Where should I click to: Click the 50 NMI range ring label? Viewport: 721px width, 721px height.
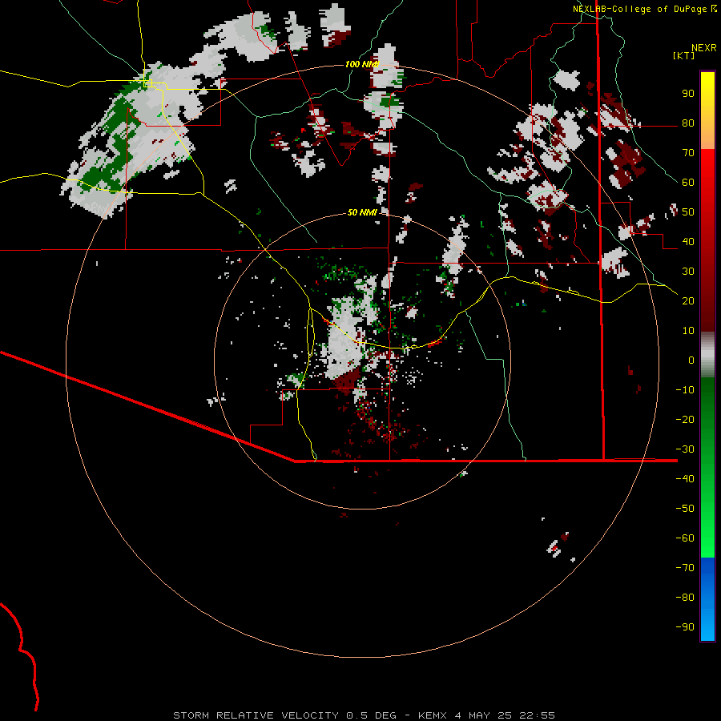pos(362,212)
